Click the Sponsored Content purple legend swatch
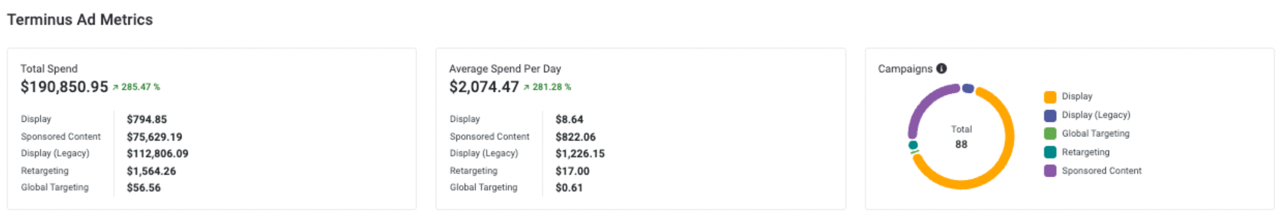Image resolution: width=1282 pixels, height=218 pixels. pyautogui.click(x=1050, y=171)
